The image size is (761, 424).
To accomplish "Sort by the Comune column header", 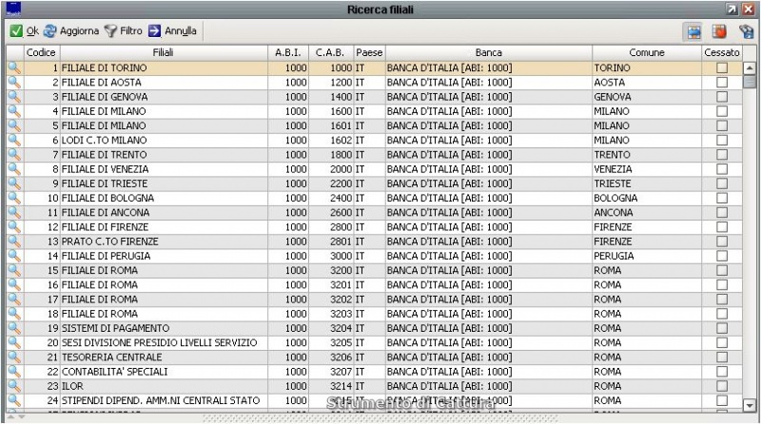I will (x=647, y=52).
